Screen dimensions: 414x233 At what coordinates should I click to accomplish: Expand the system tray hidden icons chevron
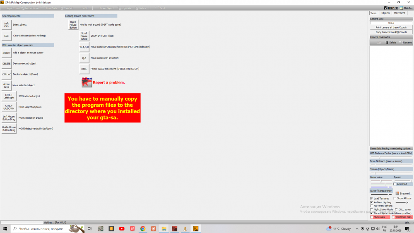pyautogui.click(x=357, y=229)
